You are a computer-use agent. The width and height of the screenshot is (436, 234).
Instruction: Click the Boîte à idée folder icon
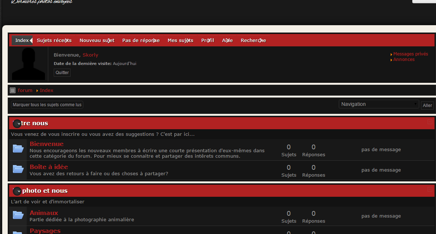coord(18,169)
